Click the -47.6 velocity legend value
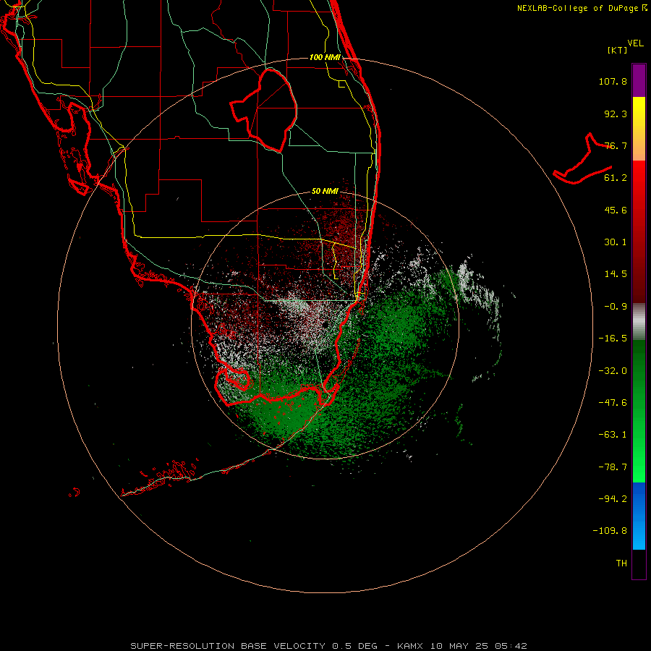651x651 pixels. (613, 403)
